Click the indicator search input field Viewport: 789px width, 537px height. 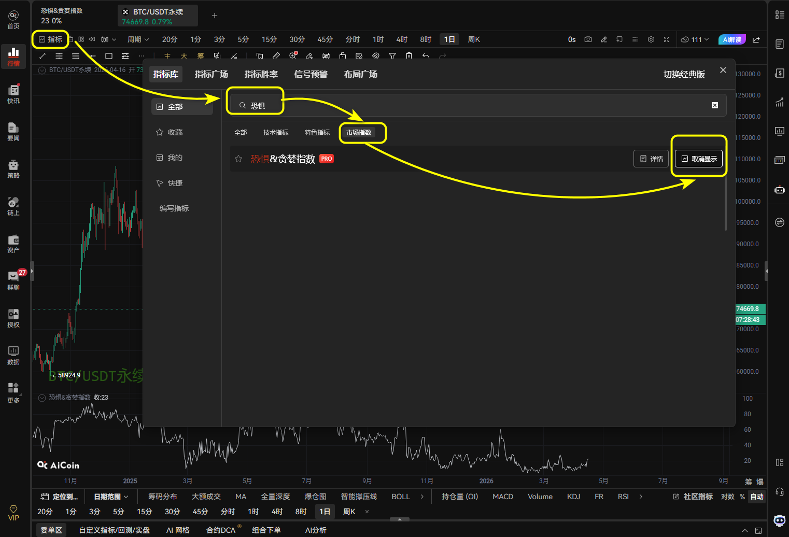467,105
